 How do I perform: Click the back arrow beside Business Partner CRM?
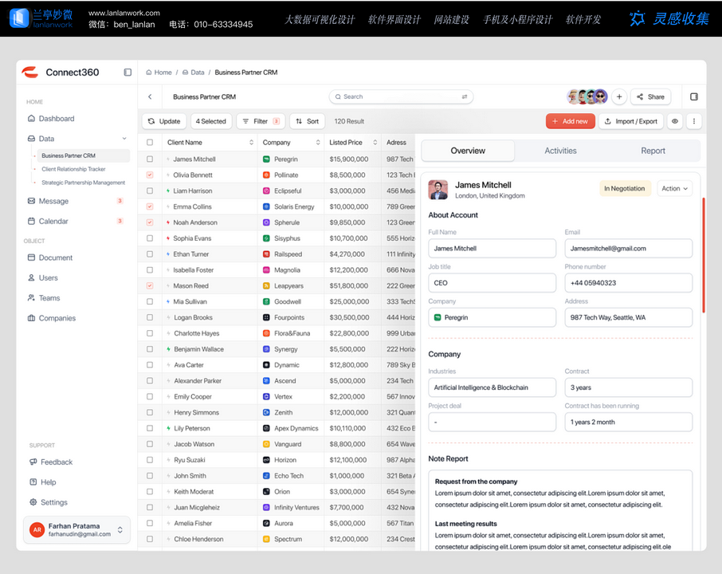[x=150, y=97]
